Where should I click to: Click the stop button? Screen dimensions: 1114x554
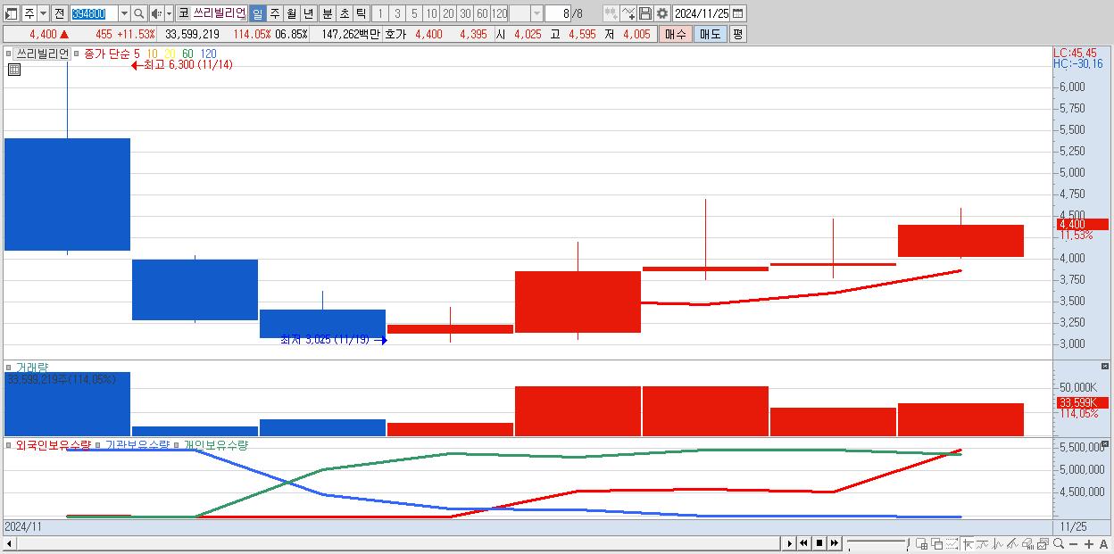819,543
